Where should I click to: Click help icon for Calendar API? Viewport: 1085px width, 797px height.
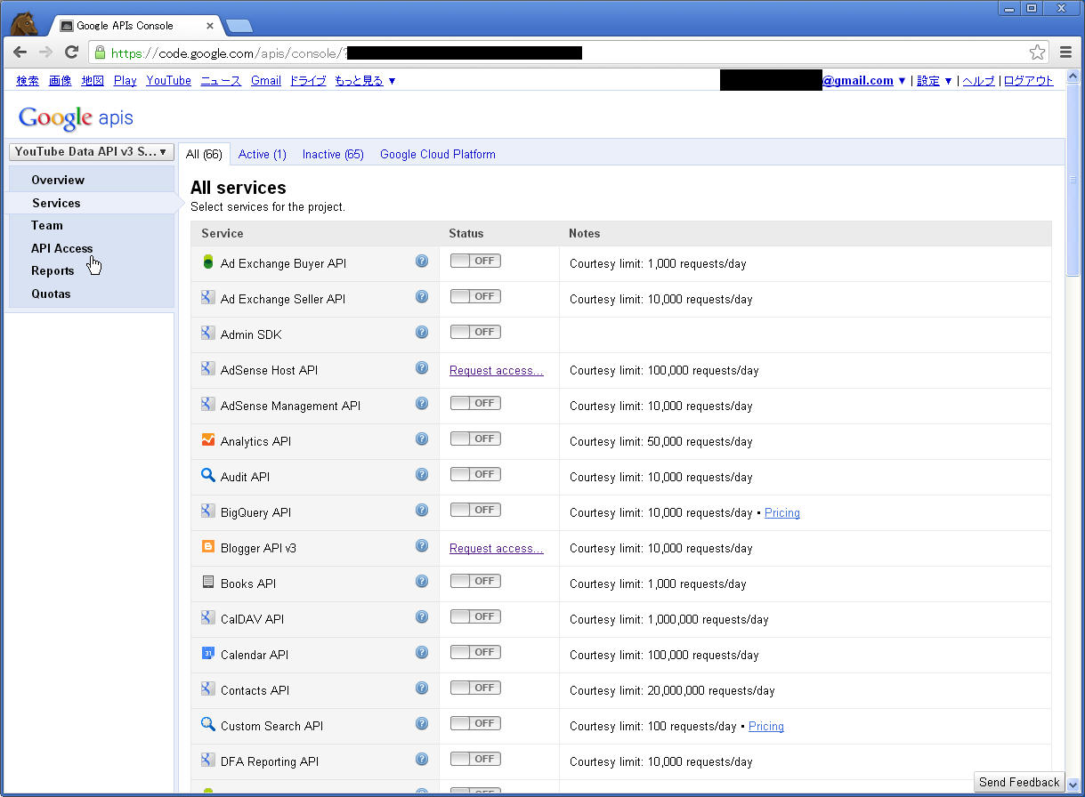422,653
